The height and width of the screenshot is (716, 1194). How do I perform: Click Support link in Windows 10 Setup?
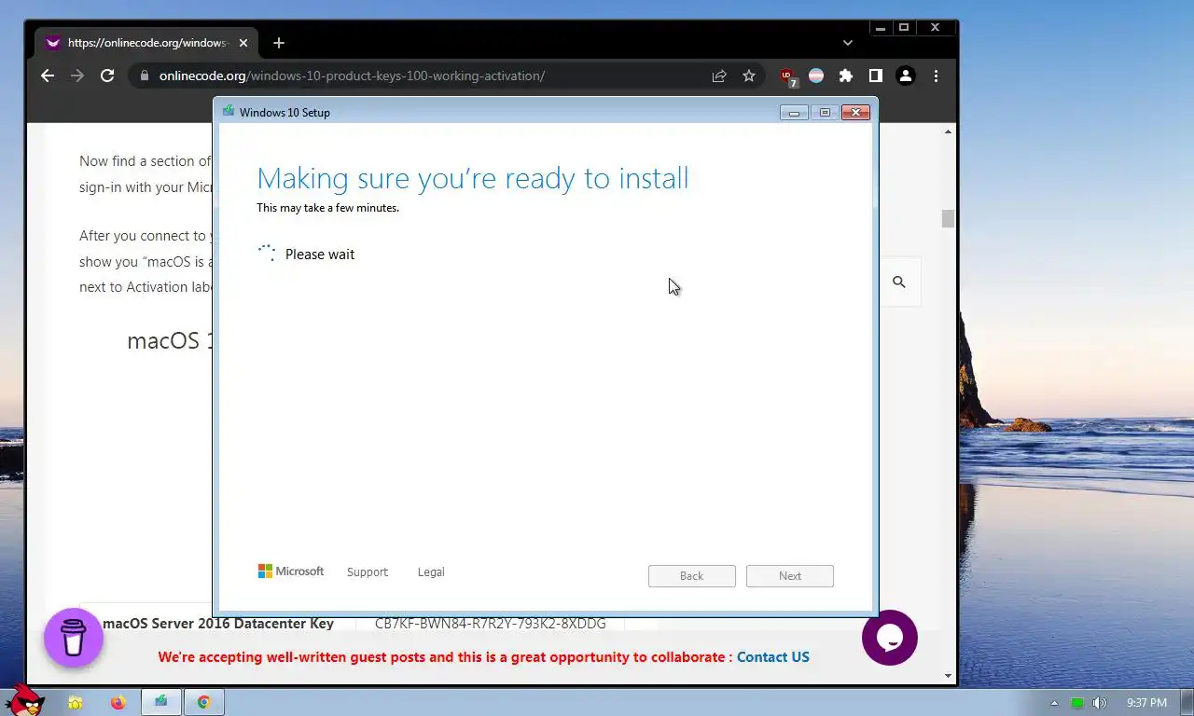point(368,572)
